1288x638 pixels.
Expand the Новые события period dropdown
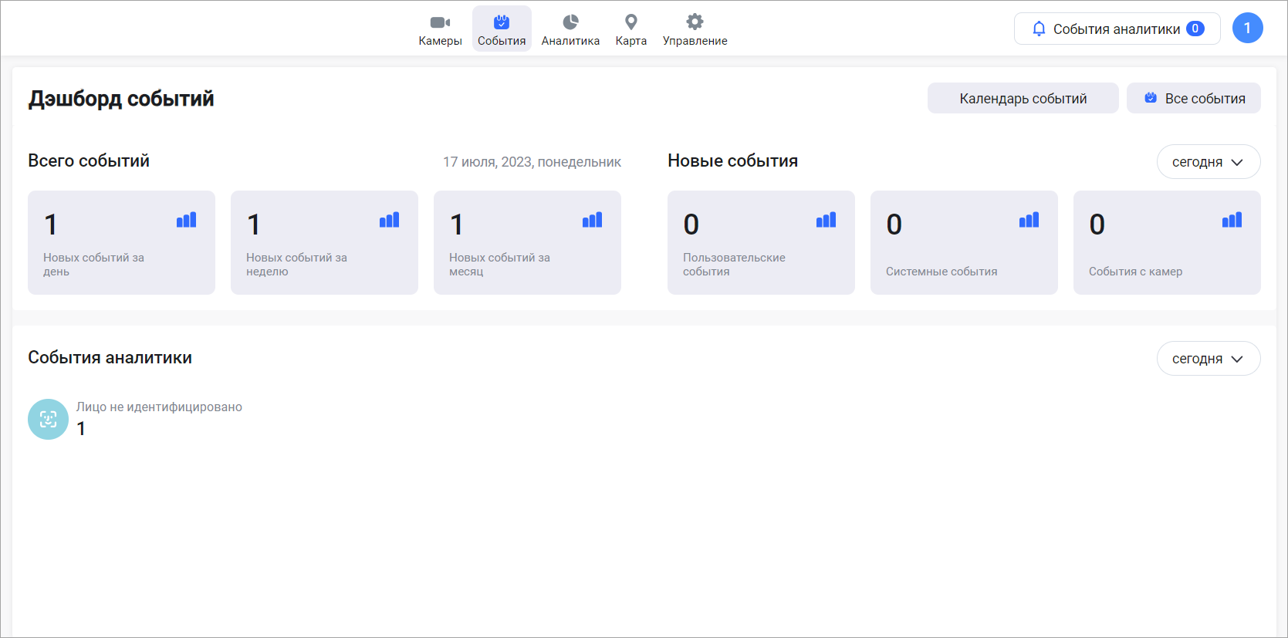coord(1208,162)
